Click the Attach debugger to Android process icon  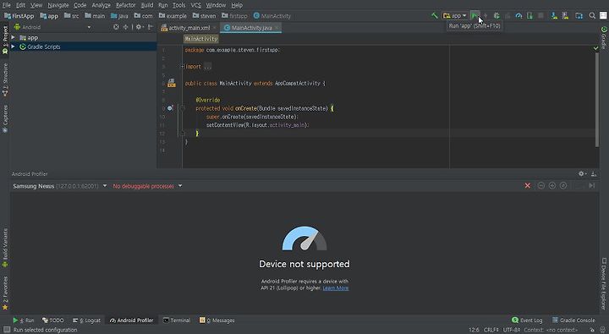(x=529, y=15)
